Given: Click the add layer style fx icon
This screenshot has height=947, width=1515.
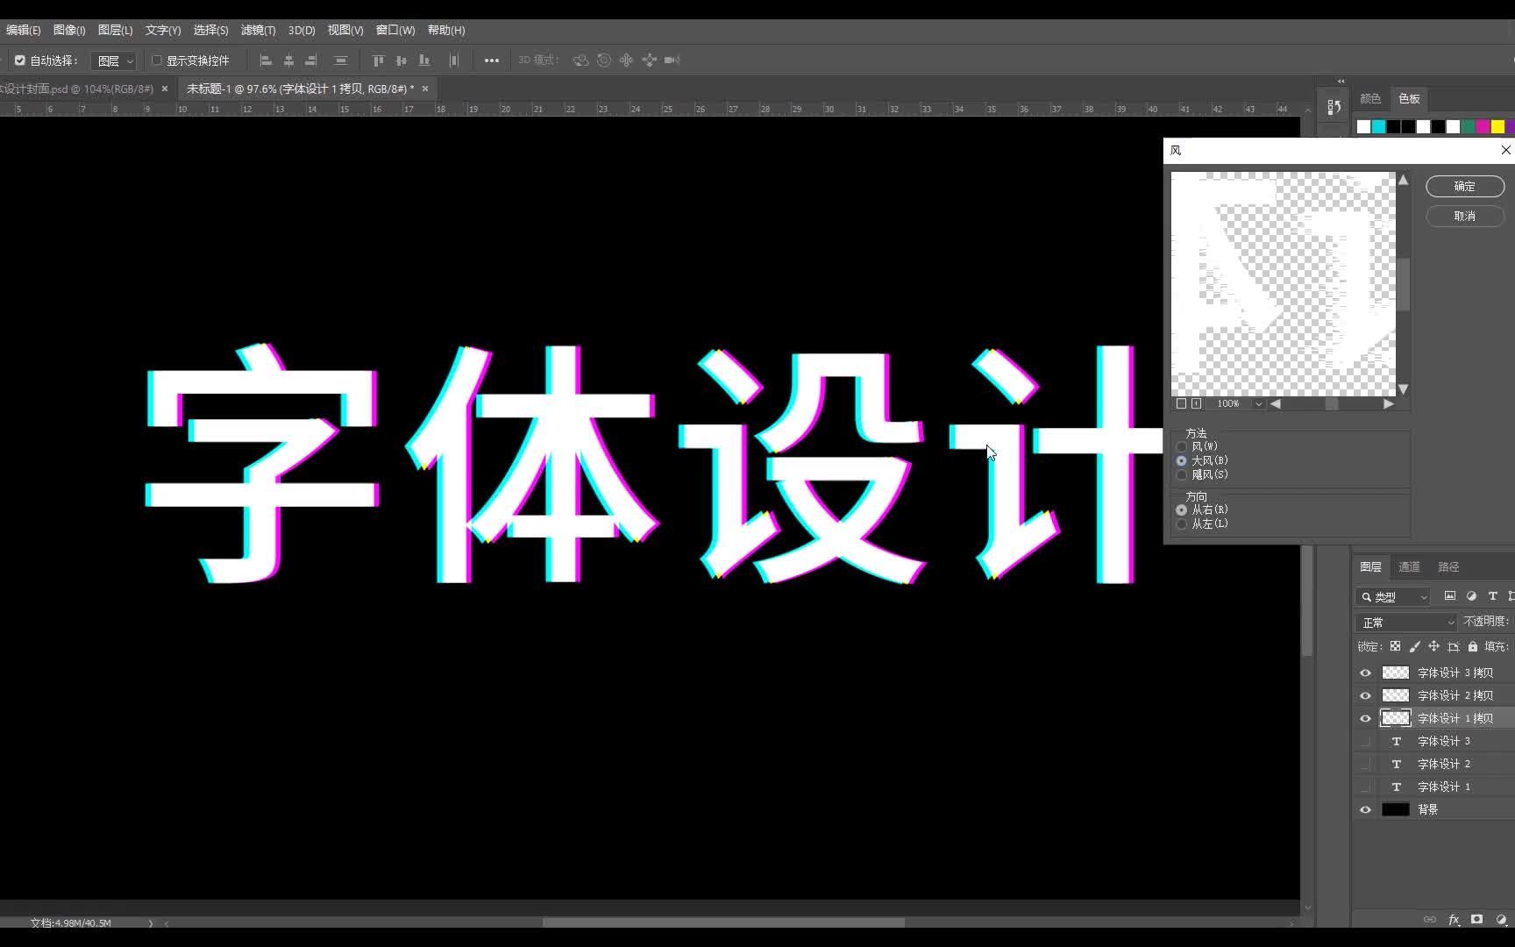Looking at the screenshot, I should (x=1454, y=919).
